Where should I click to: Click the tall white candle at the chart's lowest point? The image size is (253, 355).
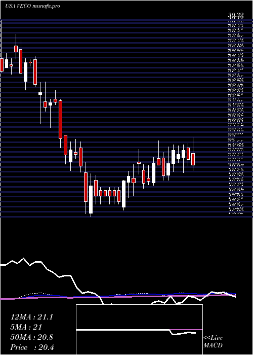tap(91, 199)
